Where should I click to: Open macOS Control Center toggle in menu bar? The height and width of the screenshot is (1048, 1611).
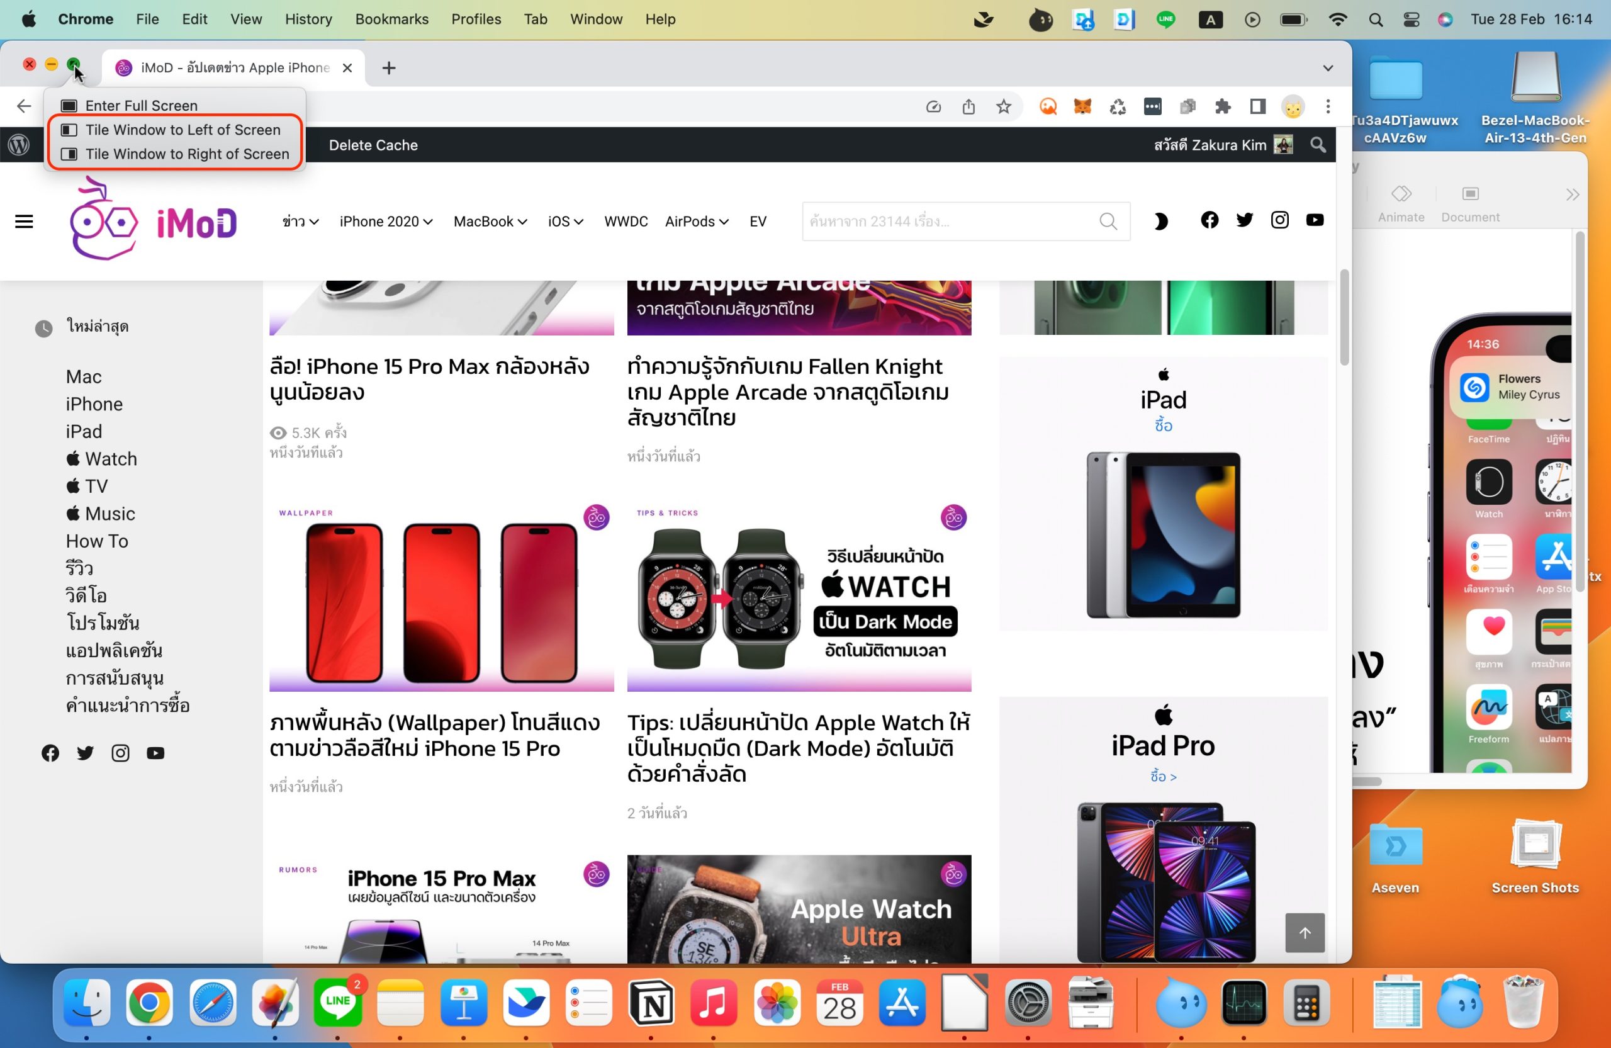(1412, 19)
